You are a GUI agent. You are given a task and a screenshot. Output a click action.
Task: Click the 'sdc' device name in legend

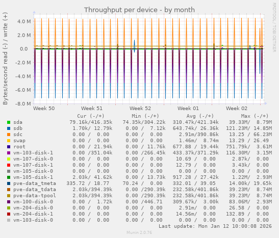pyautogui.click(x=18, y=135)
